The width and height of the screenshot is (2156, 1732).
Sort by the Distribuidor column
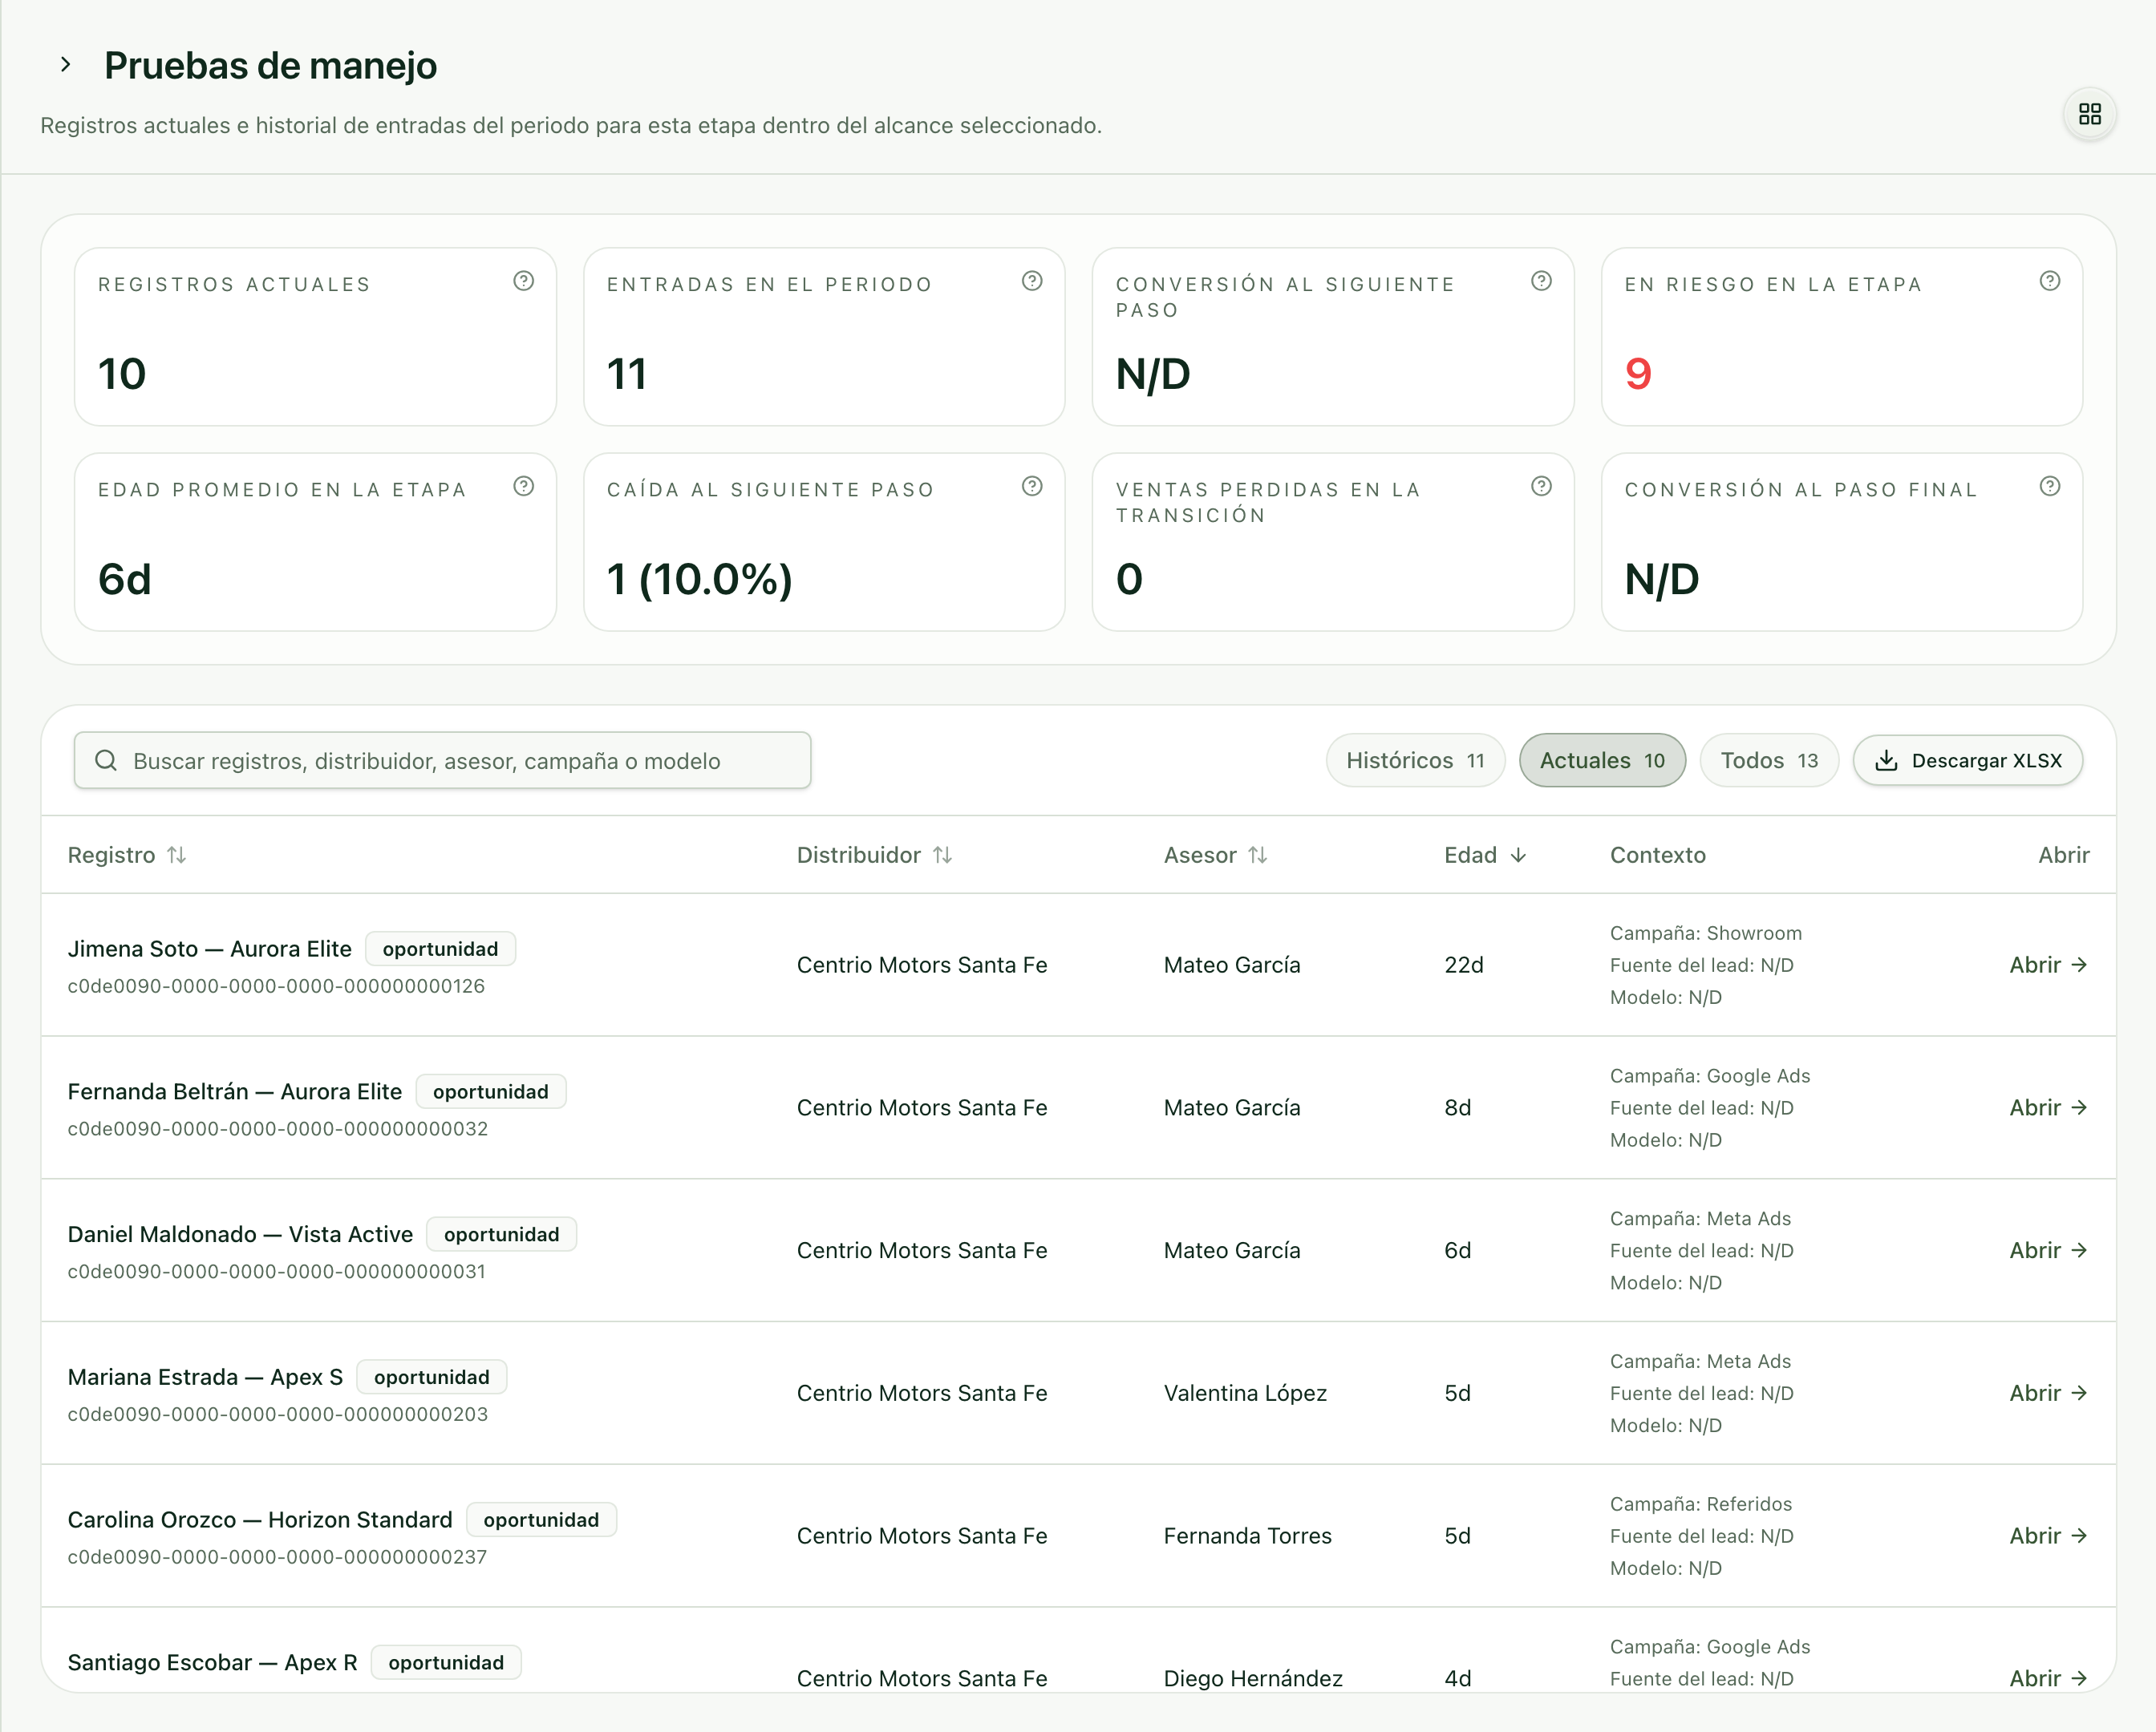coord(874,855)
